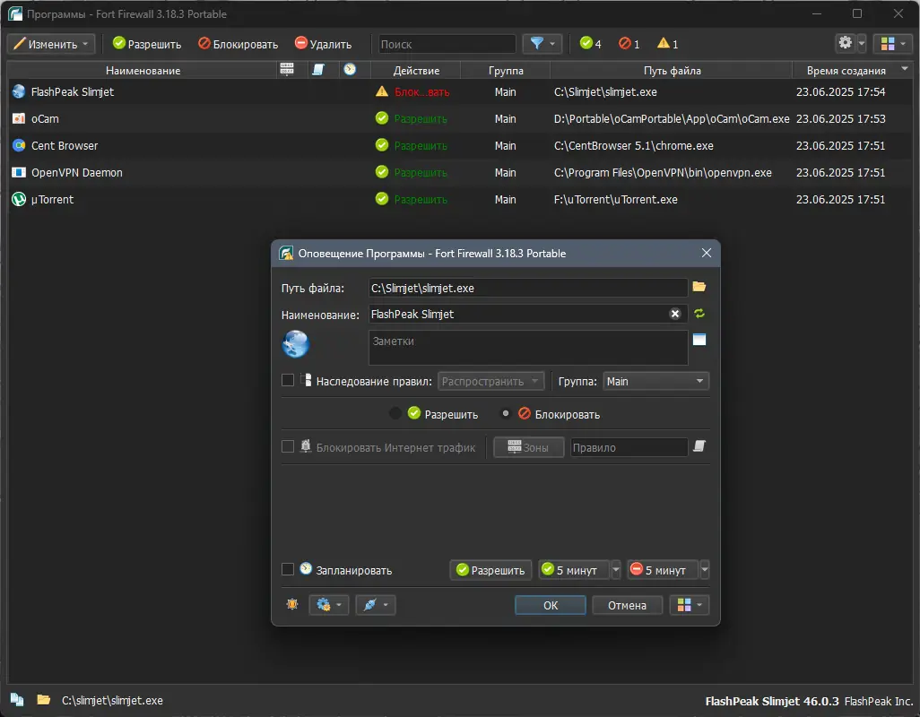Open the windows menu dropdown in dialog
This screenshot has width=920, height=717.
[690, 605]
